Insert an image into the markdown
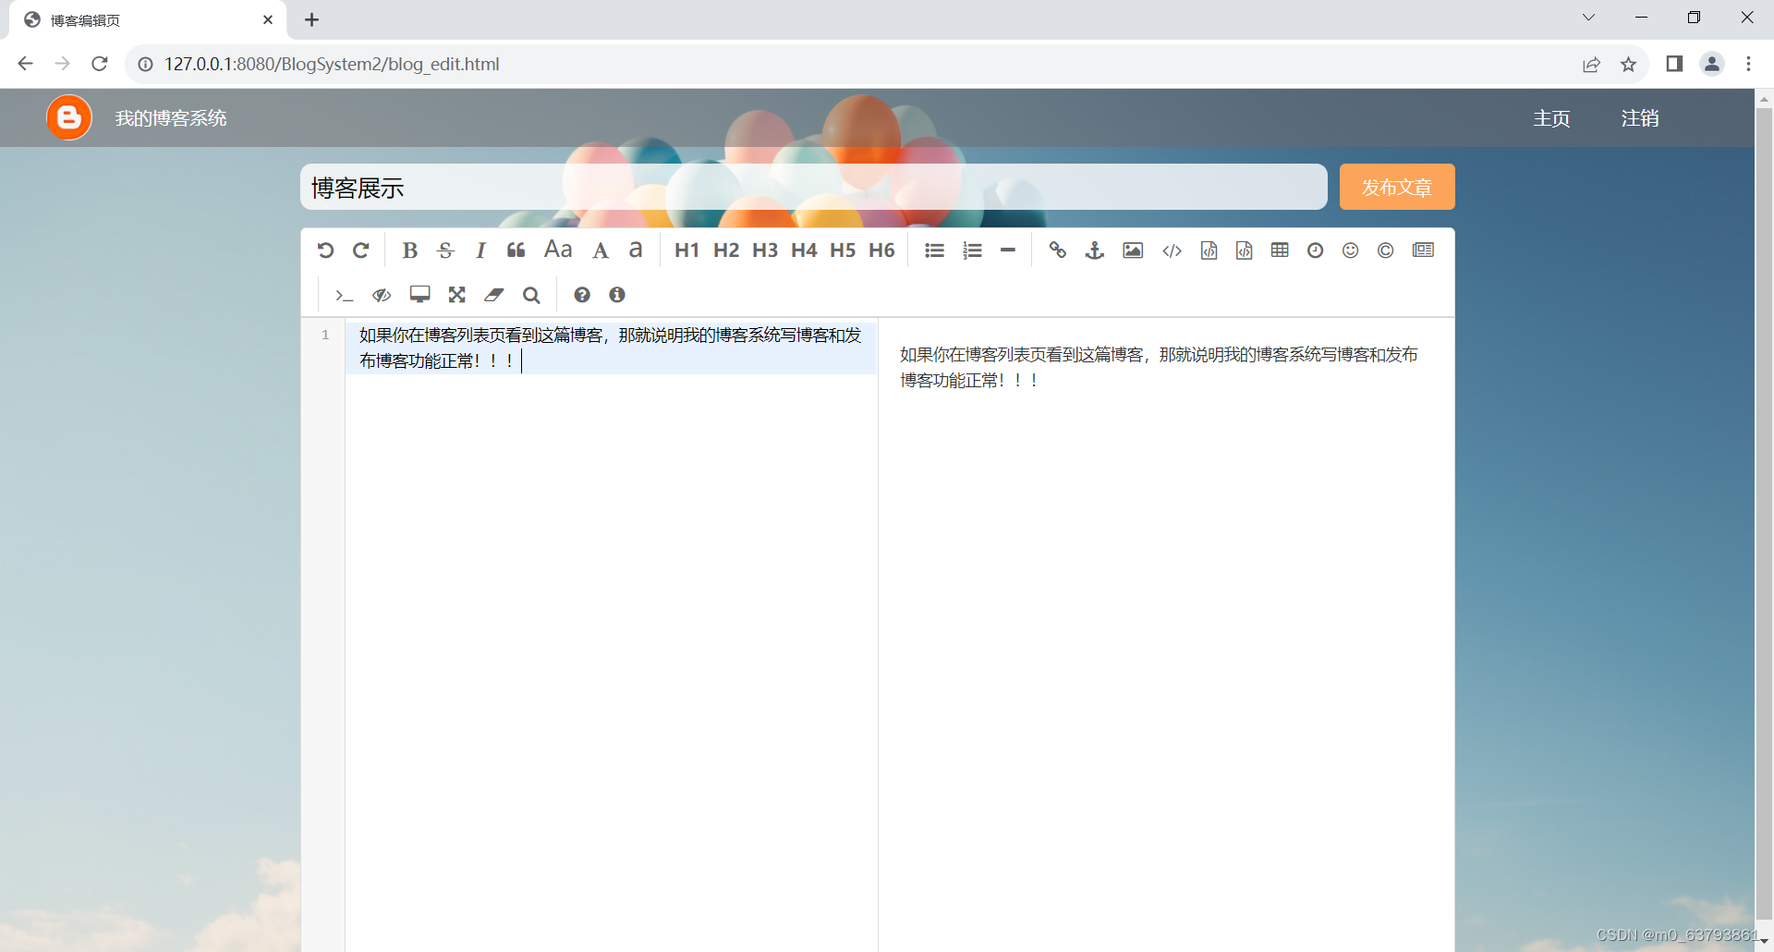 (1132, 250)
